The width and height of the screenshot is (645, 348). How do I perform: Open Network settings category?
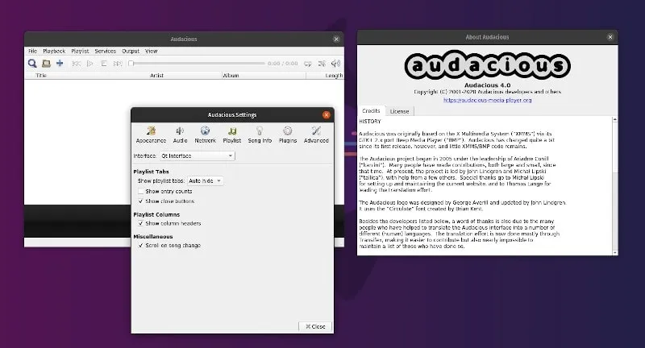click(x=205, y=134)
